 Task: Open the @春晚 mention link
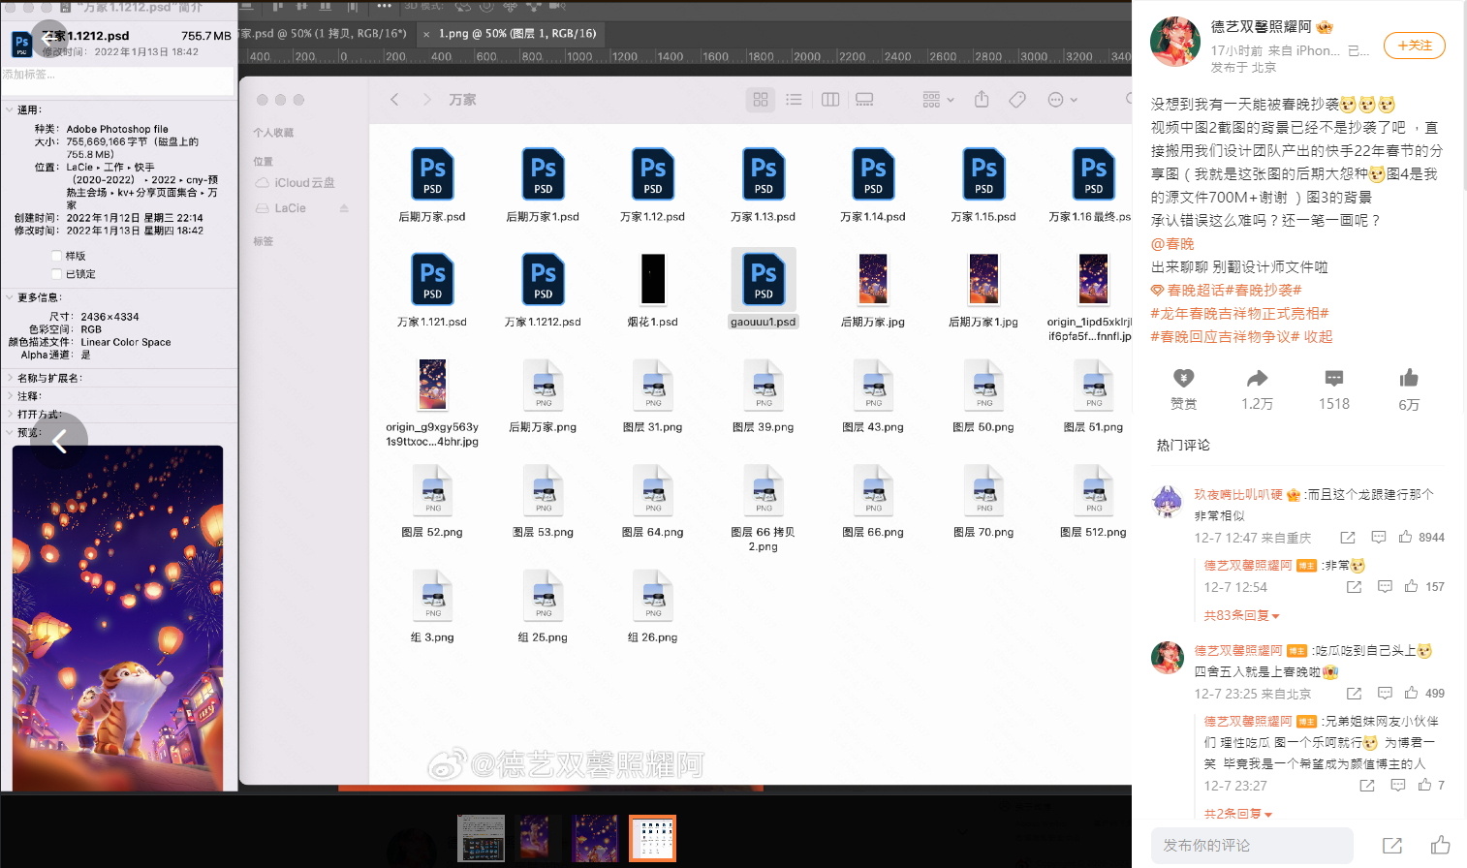[x=1172, y=244]
